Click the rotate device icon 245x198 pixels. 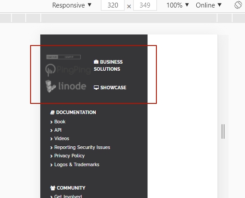pos(238,5)
